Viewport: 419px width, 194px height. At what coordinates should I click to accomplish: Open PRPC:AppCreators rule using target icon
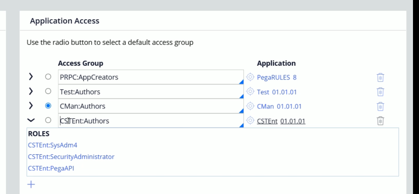250,77
